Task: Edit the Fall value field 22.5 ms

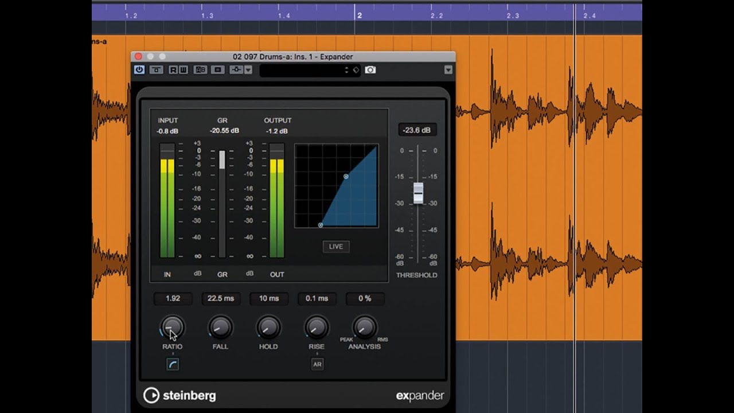Action: coord(221,298)
